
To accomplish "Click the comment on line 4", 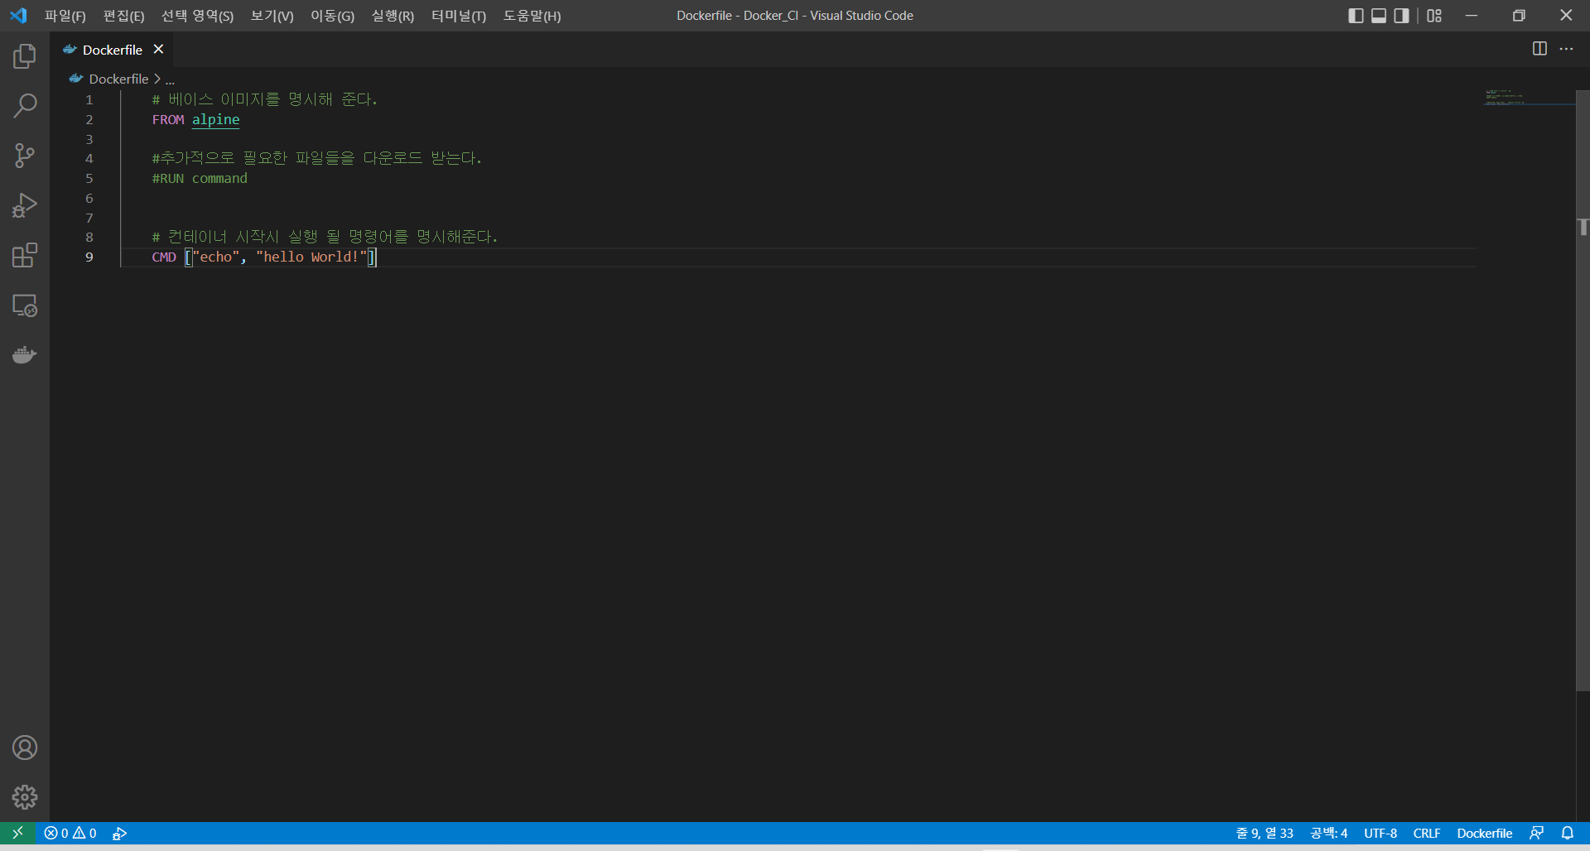I will pyautogui.click(x=316, y=158).
